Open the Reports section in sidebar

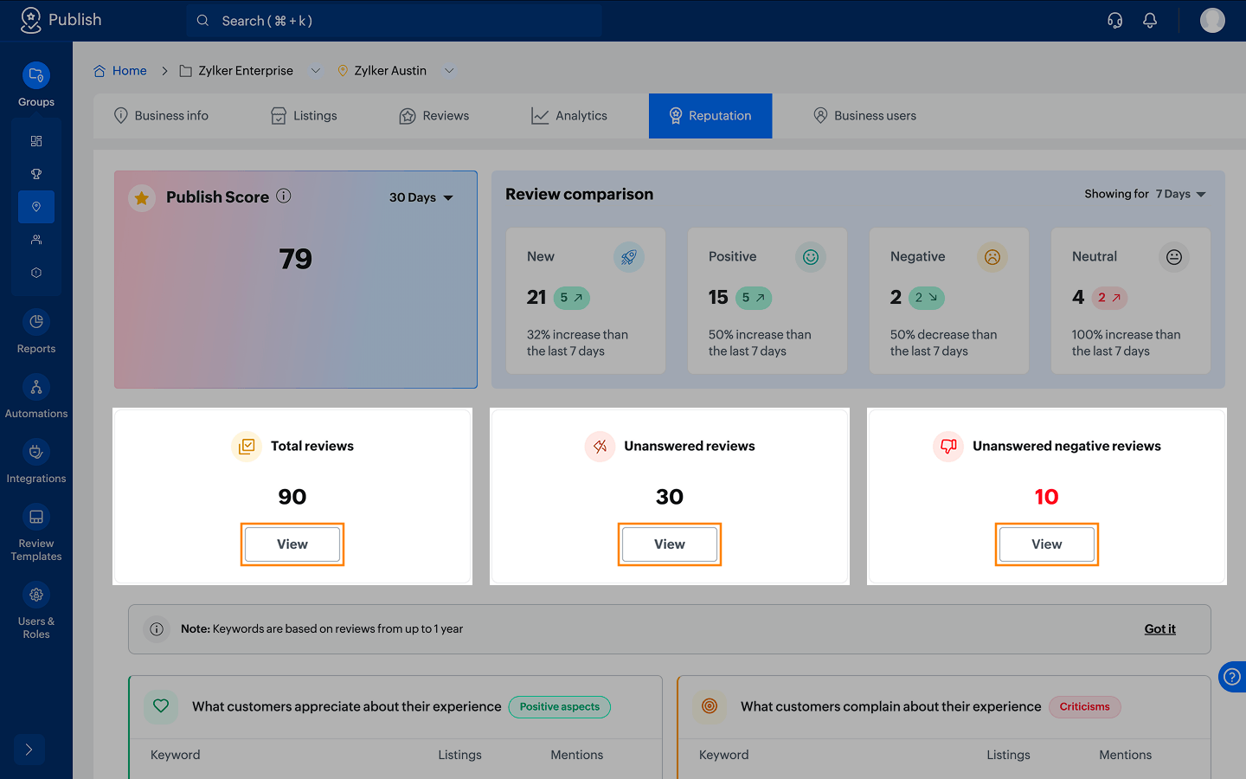point(36,332)
